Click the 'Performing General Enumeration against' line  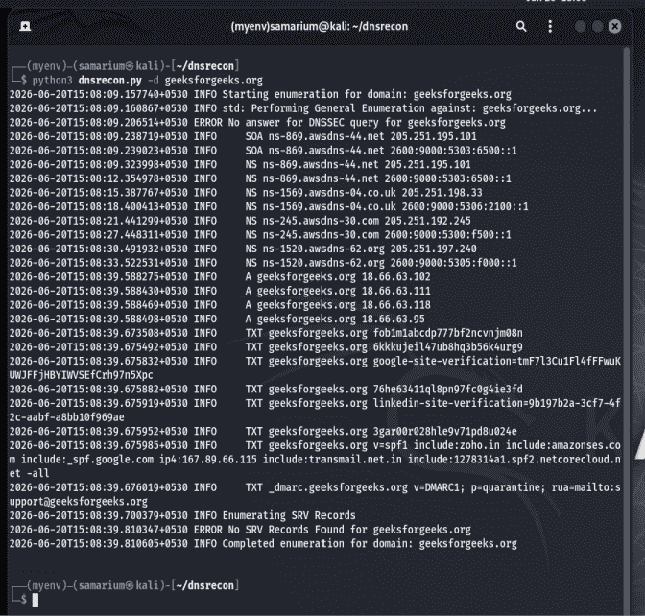pos(303,108)
